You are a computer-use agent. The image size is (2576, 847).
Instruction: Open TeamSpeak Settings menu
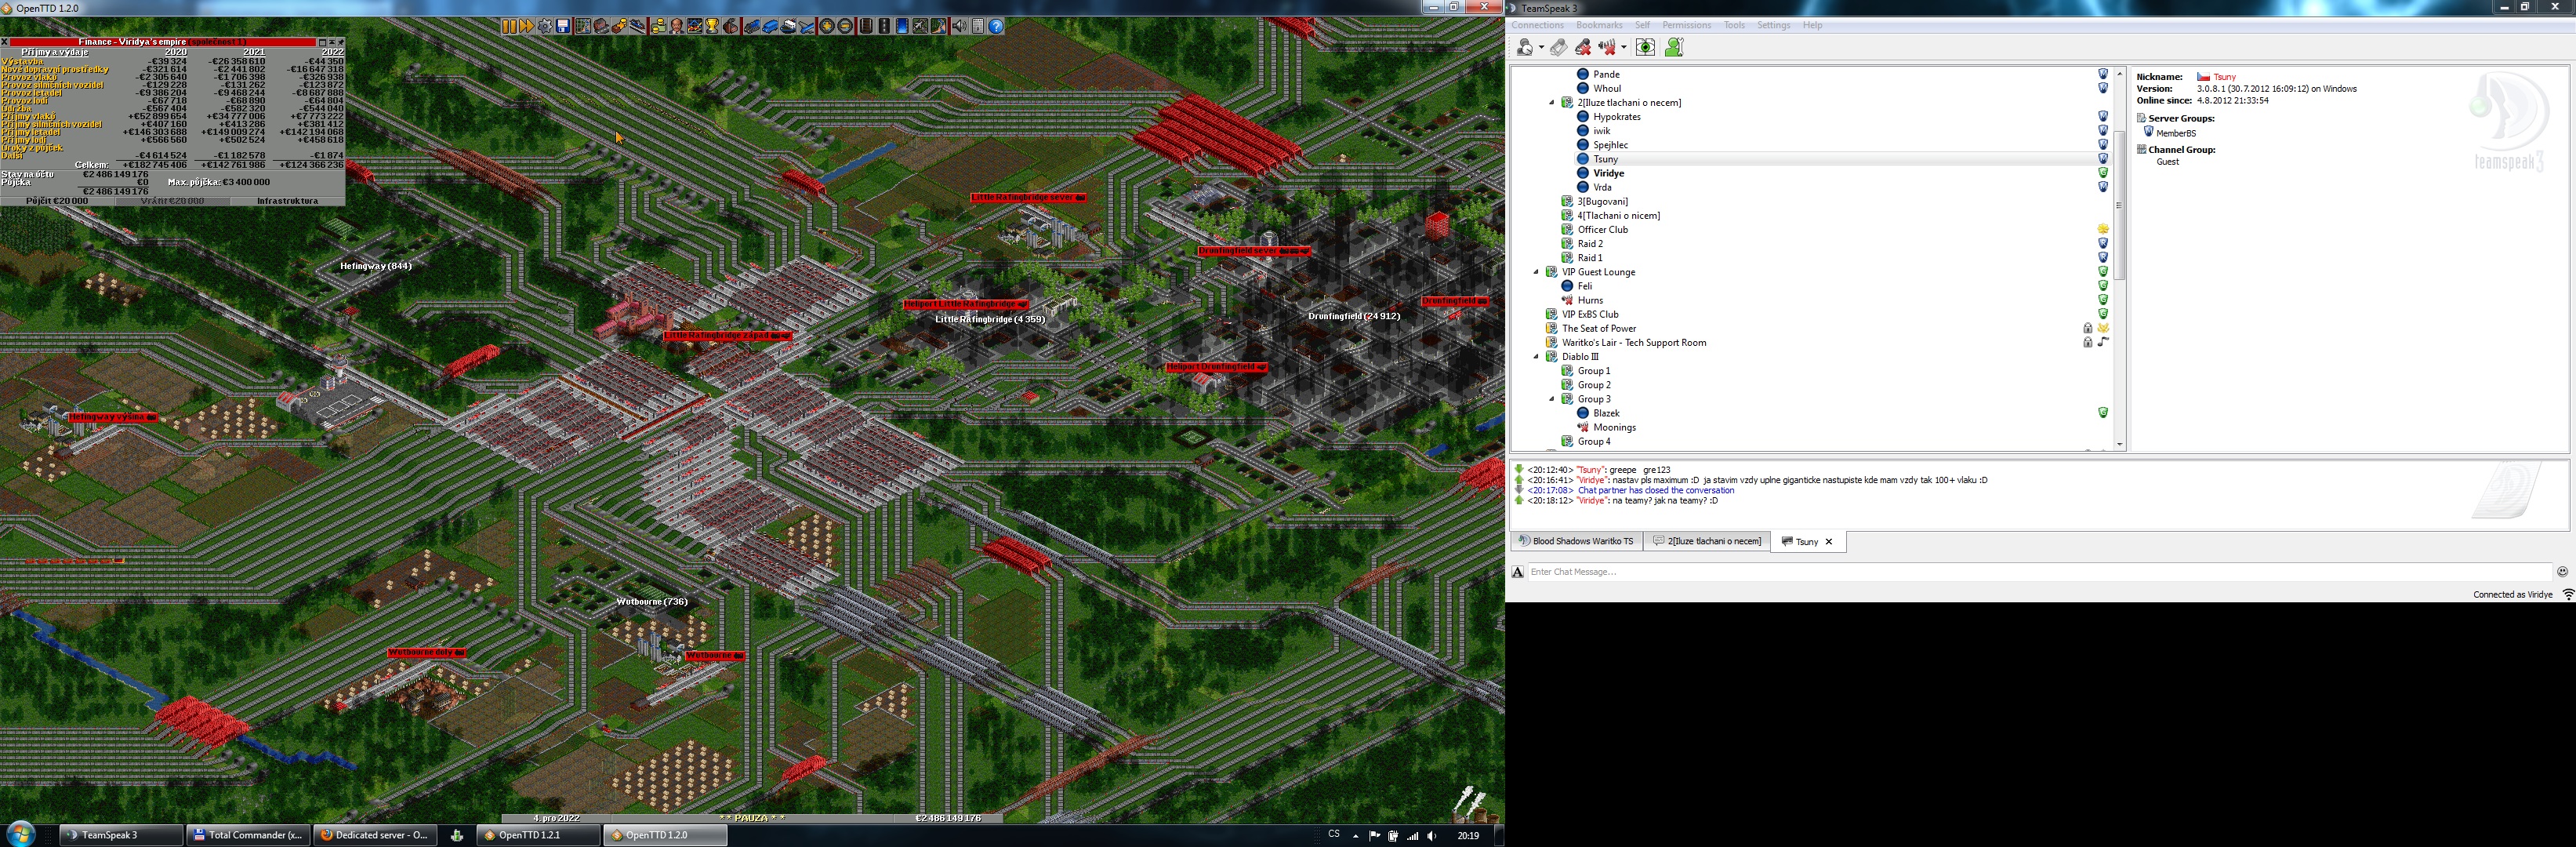1773,25
